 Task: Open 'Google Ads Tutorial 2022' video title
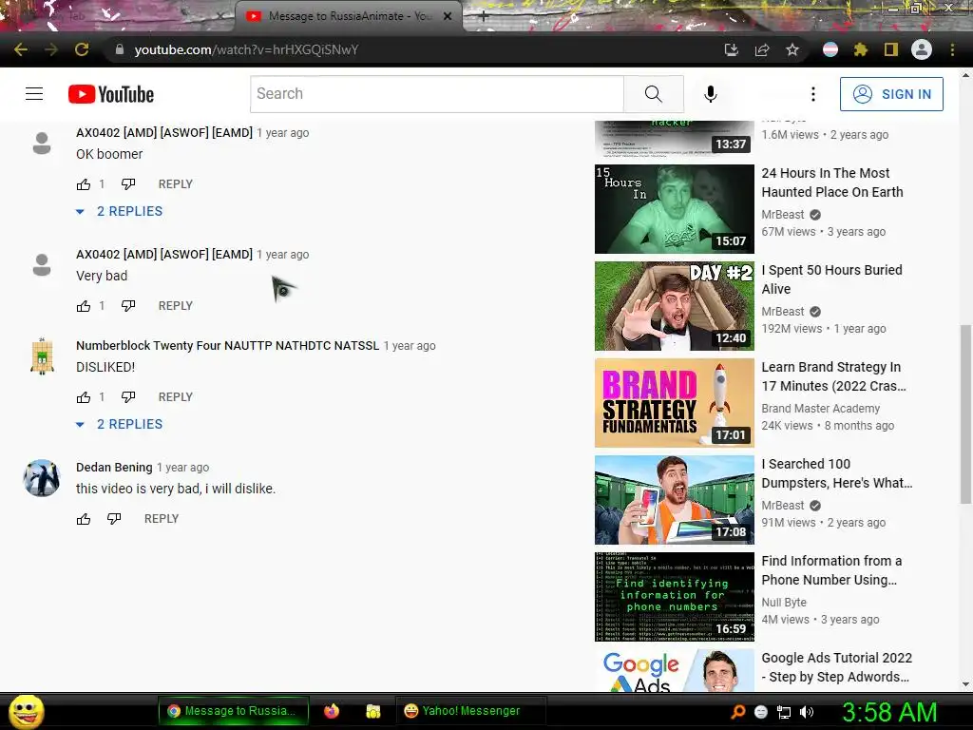click(836, 667)
